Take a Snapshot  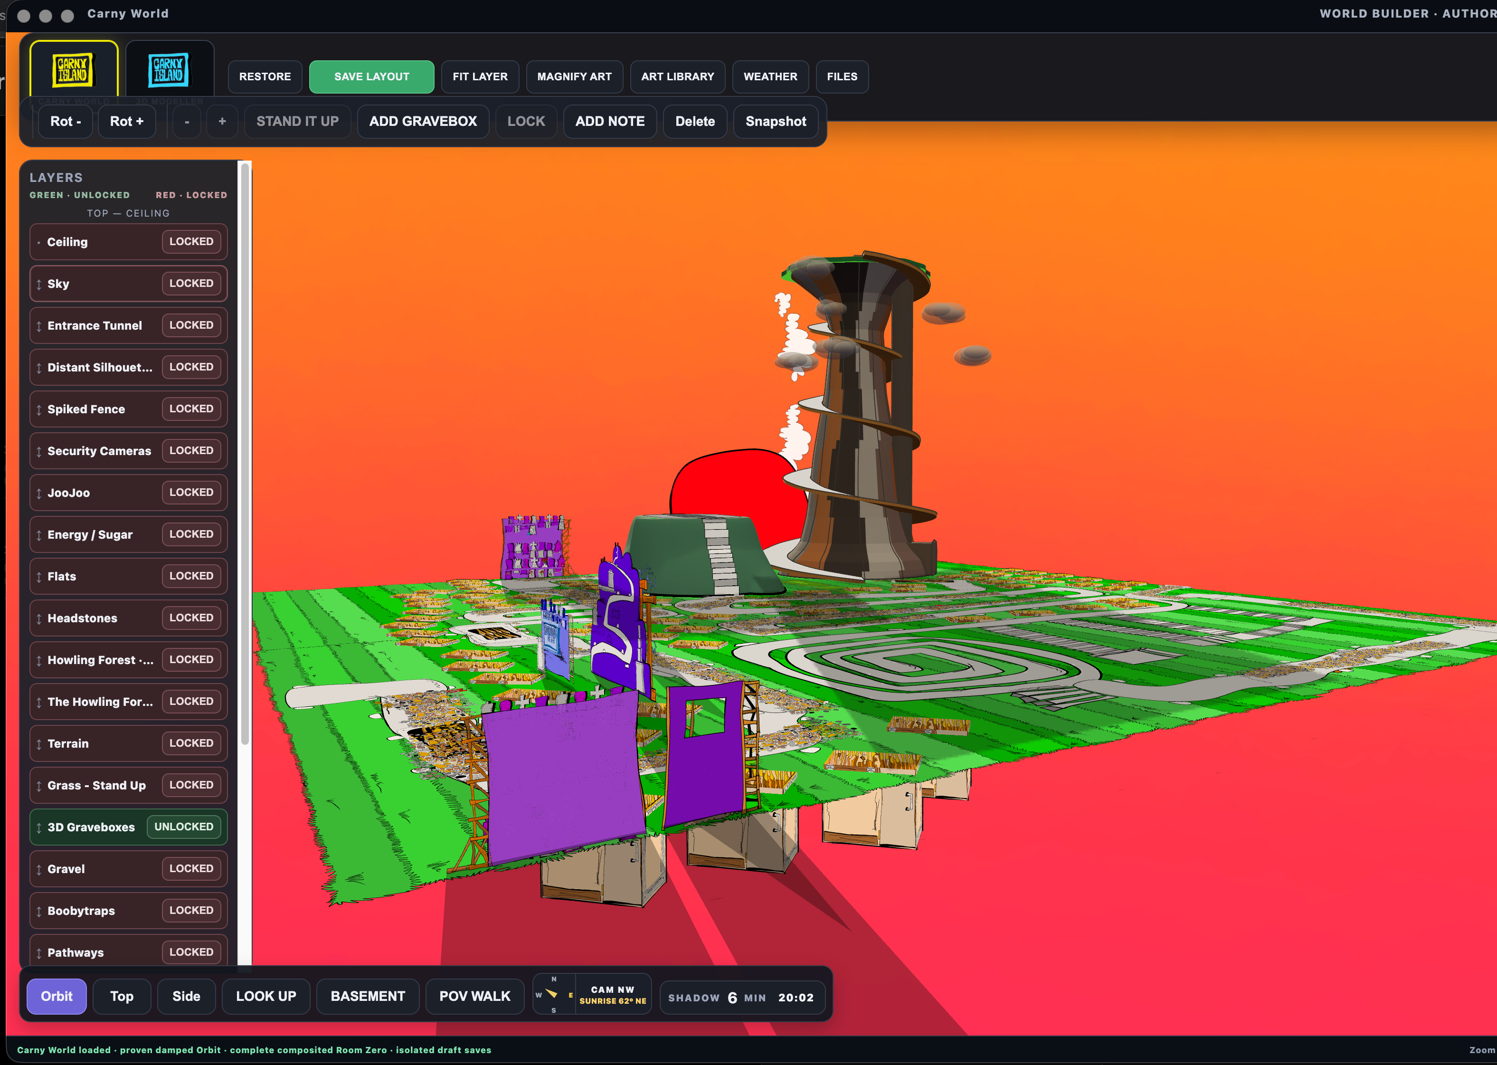pyautogui.click(x=776, y=121)
